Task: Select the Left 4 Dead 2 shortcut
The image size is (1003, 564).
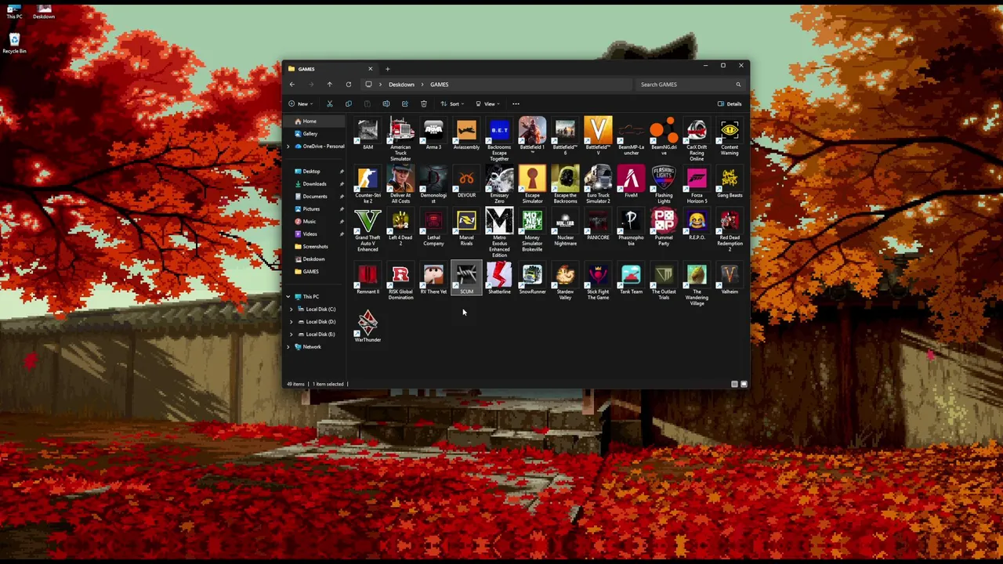Action: click(x=400, y=227)
